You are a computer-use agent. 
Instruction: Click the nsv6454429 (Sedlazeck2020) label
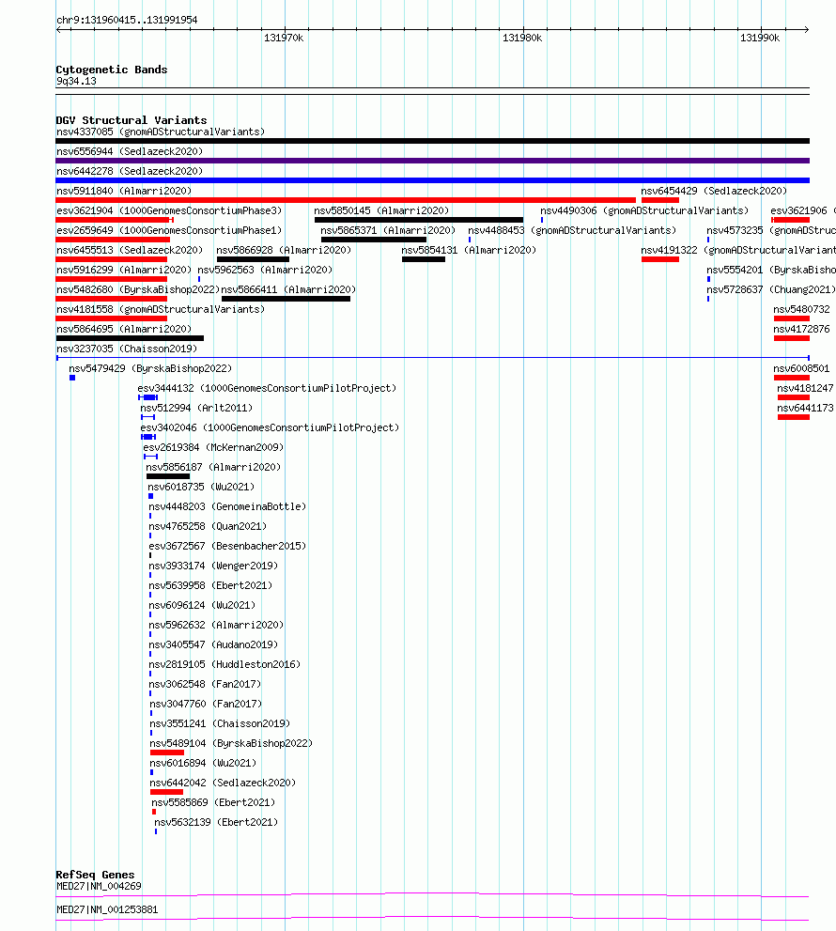tap(714, 192)
